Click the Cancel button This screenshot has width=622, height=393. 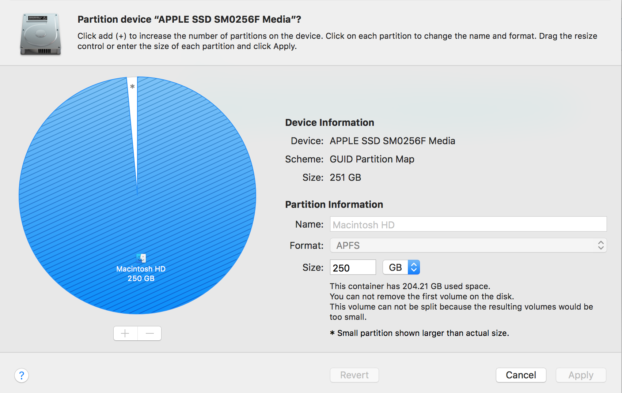521,375
